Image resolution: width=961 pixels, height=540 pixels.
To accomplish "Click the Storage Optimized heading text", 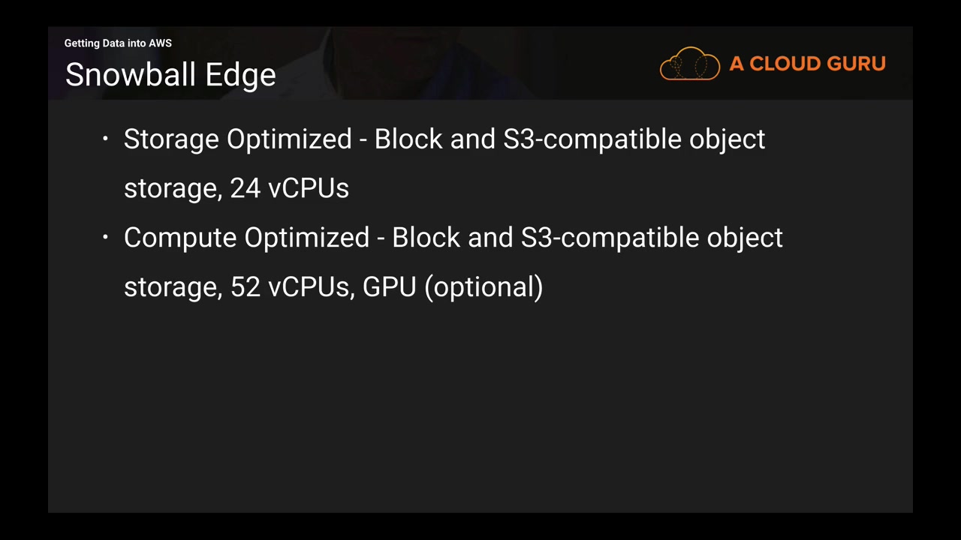I will click(237, 139).
